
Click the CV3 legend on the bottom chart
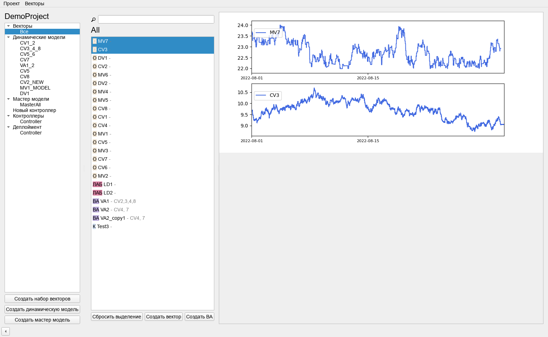268,95
